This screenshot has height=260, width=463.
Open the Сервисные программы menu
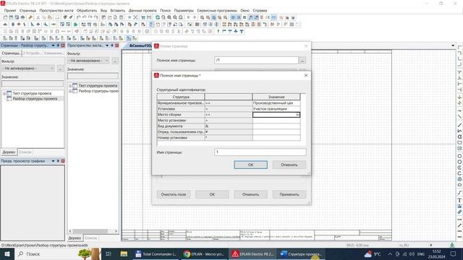pos(217,10)
